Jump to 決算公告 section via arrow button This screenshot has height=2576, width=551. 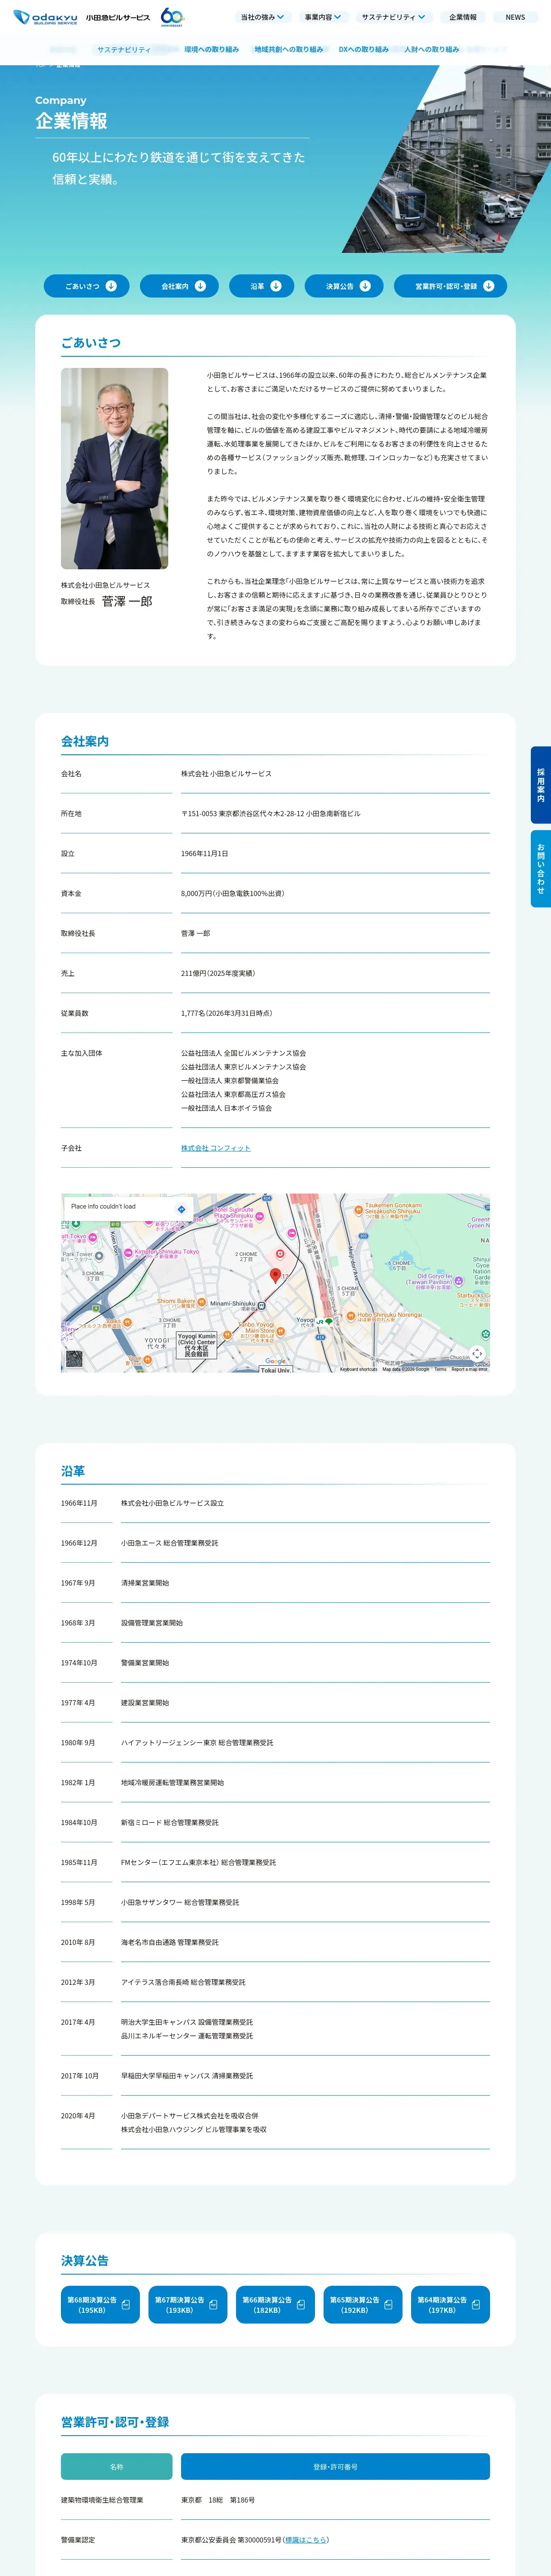pos(344,286)
